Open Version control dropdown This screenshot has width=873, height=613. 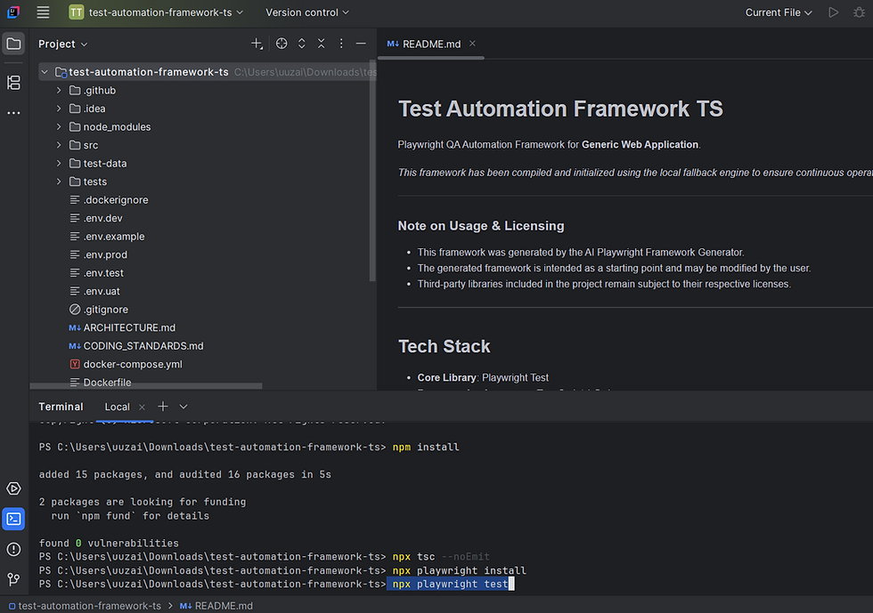307,12
